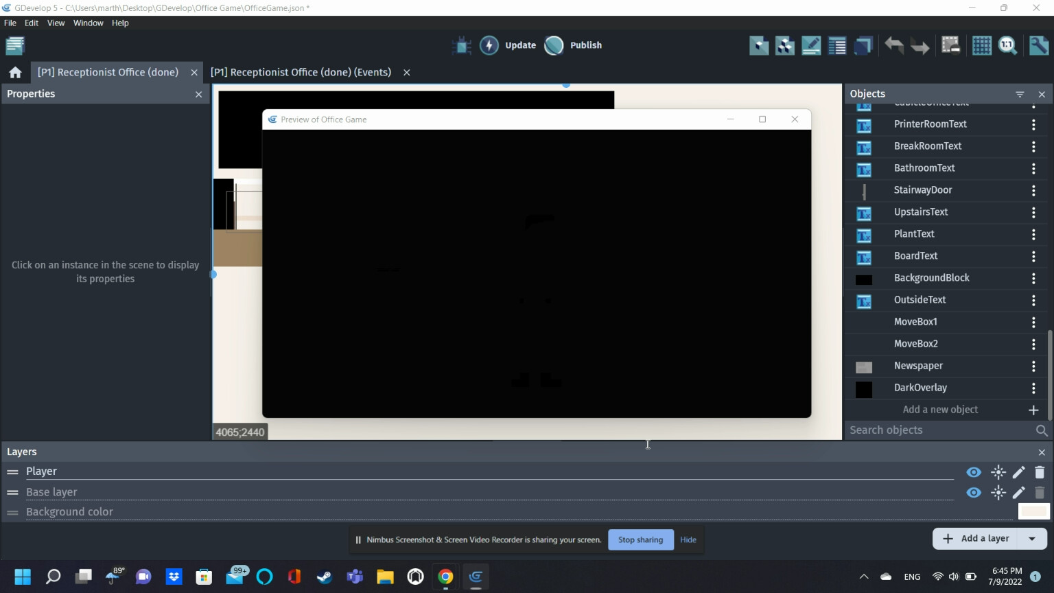
Task: Edit the Base layer properties
Action: coord(1019,493)
